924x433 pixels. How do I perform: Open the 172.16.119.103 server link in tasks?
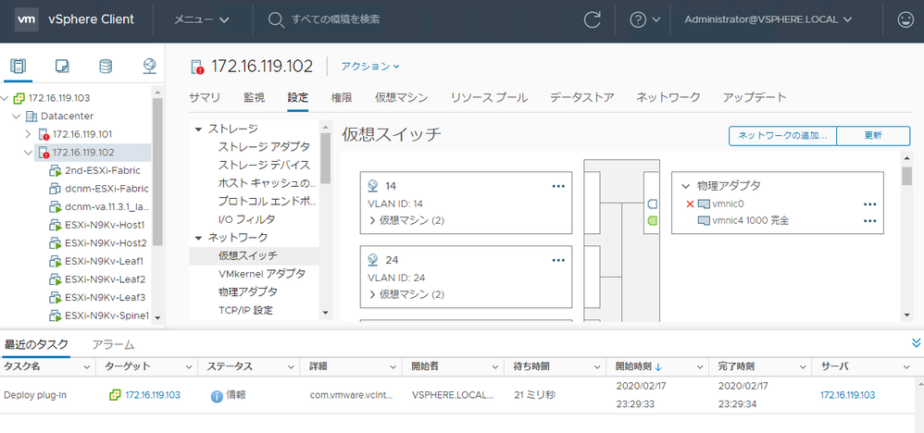[847, 395]
